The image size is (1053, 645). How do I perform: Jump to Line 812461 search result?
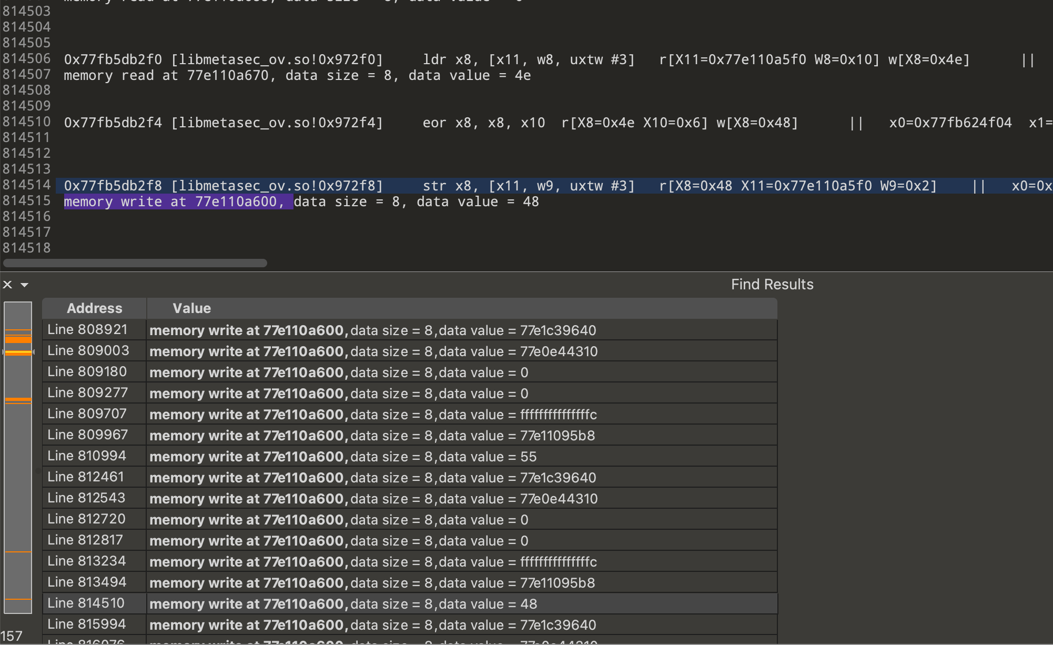click(x=86, y=477)
